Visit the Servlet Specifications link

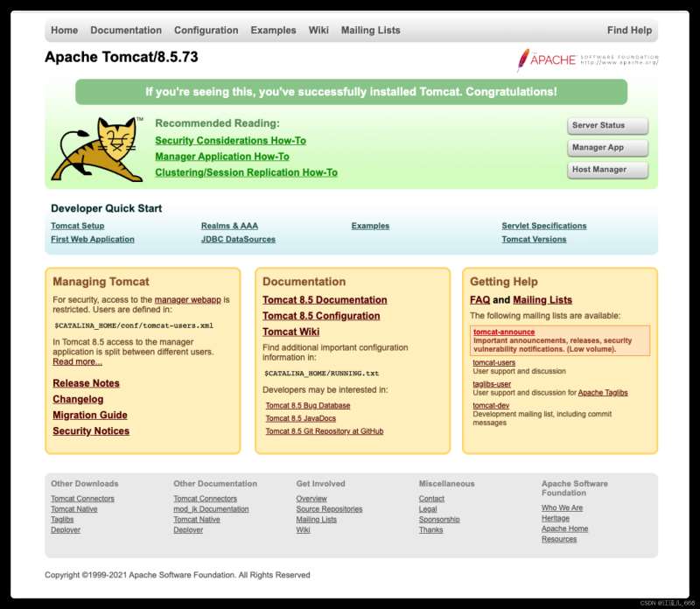click(x=543, y=226)
